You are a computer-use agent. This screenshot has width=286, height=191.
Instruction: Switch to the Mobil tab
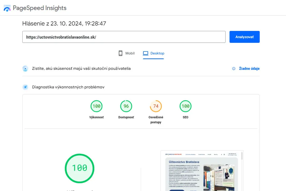pos(126,53)
